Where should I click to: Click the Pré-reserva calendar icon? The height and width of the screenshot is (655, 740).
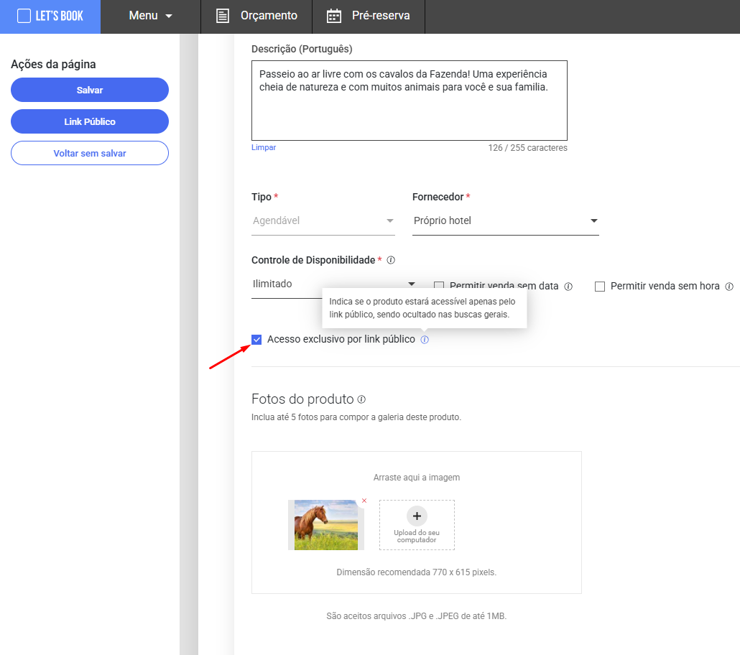(334, 16)
